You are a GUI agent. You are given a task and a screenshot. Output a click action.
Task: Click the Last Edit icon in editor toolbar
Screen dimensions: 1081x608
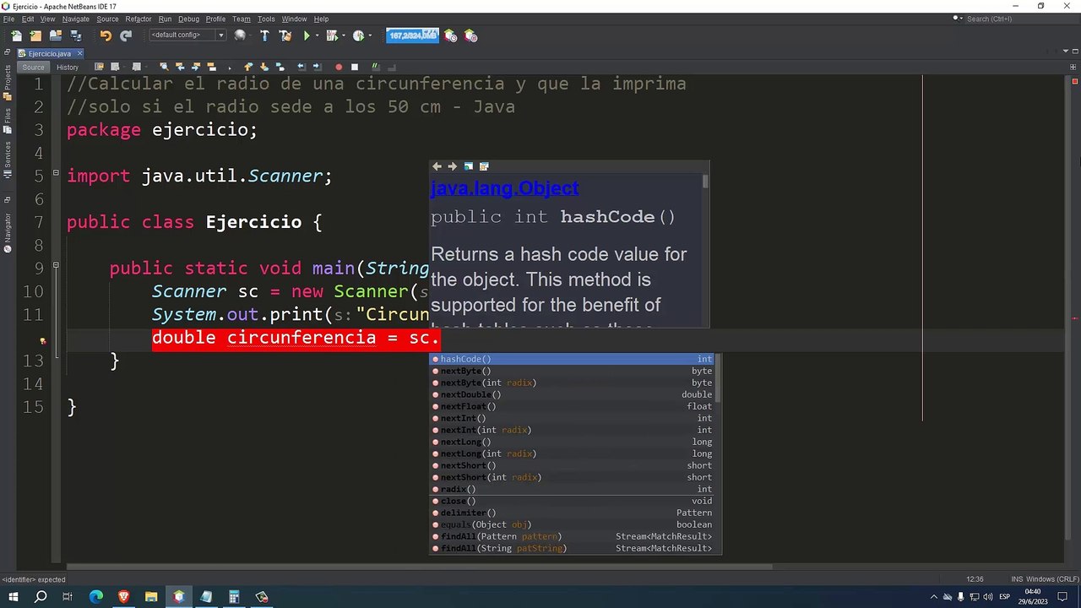100,67
